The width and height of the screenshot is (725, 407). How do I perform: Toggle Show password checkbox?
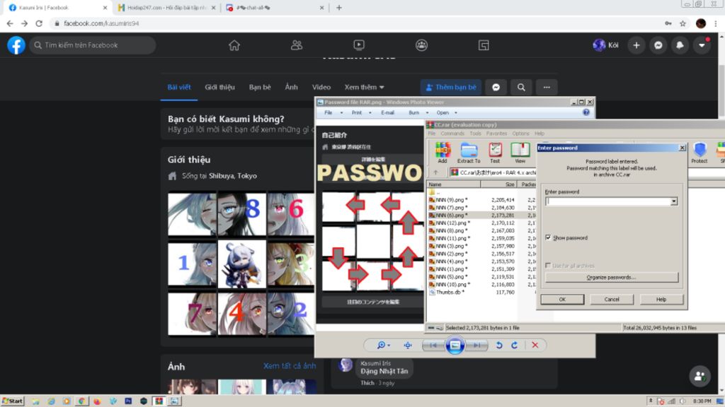click(548, 237)
